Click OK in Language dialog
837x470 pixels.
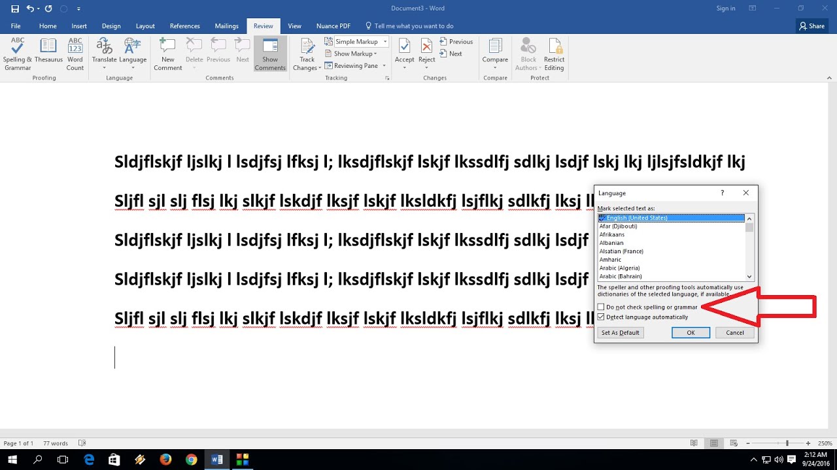pos(691,332)
